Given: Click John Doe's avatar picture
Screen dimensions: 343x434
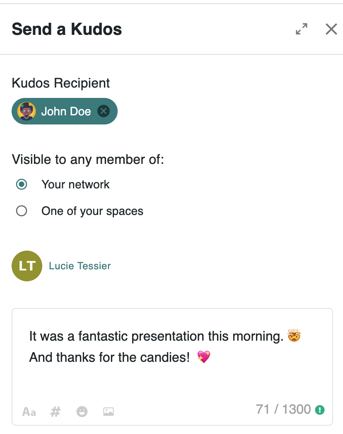Looking at the screenshot, I should point(26,111).
